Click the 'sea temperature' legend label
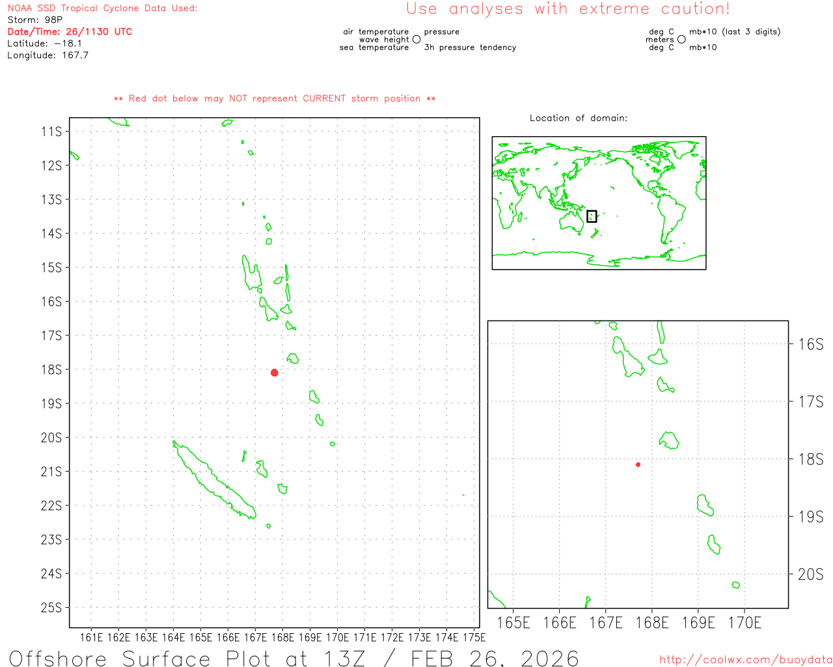This screenshot has height=667, width=833. click(374, 48)
